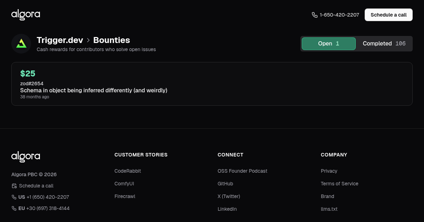Open the LinkedIn link in Connect
The height and width of the screenshot is (222, 424).
pyautogui.click(x=227, y=209)
